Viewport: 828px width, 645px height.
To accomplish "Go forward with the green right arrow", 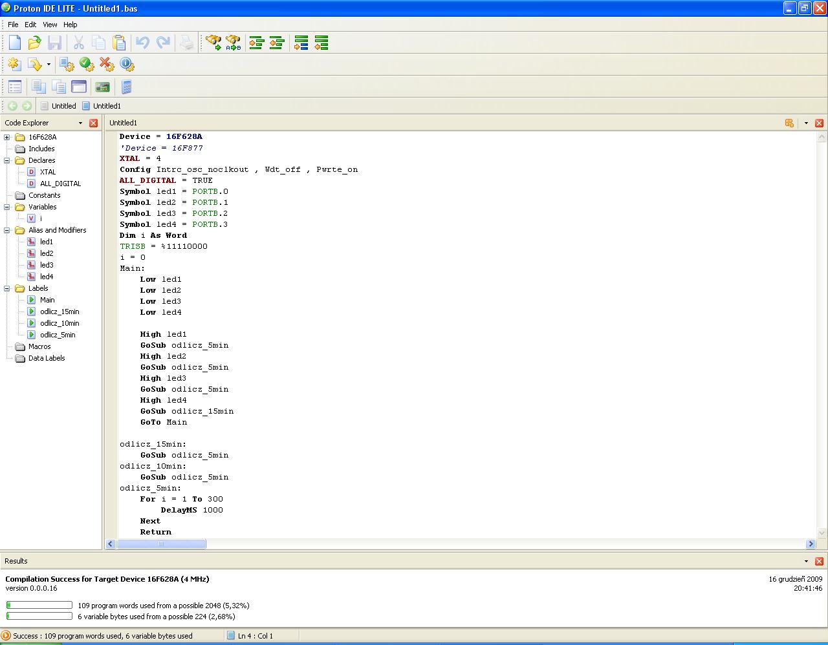I will [x=27, y=106].
